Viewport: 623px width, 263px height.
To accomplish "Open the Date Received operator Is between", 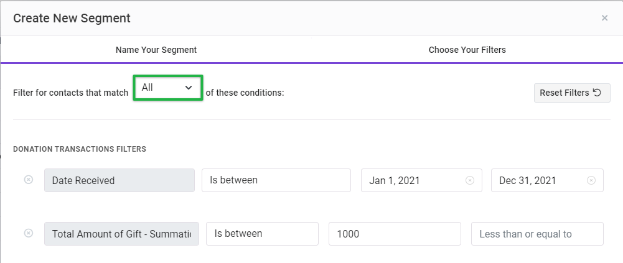I will tap(276, 180).
